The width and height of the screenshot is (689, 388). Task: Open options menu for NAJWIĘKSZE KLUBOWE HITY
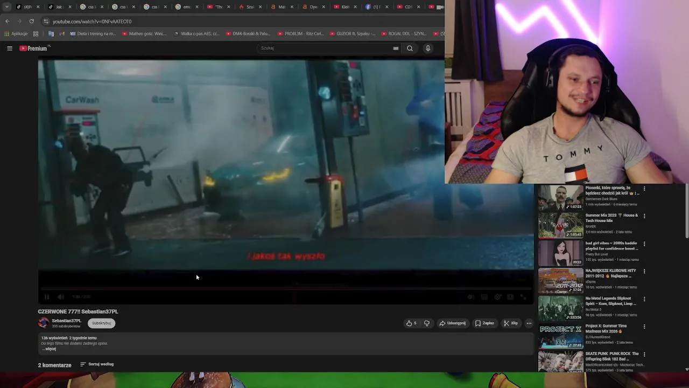click(644, 272)
